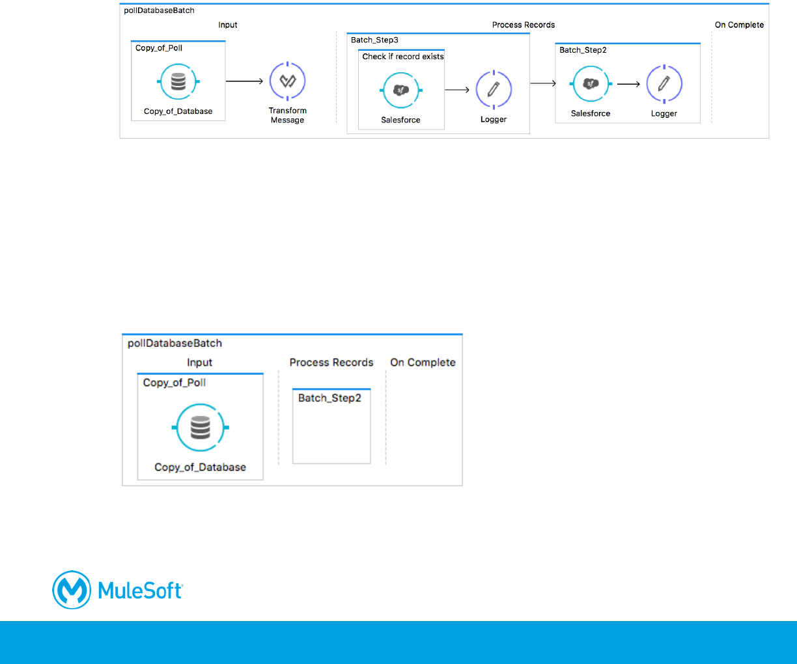Click Copy_of_Database text label in top flow

(178, 111)
